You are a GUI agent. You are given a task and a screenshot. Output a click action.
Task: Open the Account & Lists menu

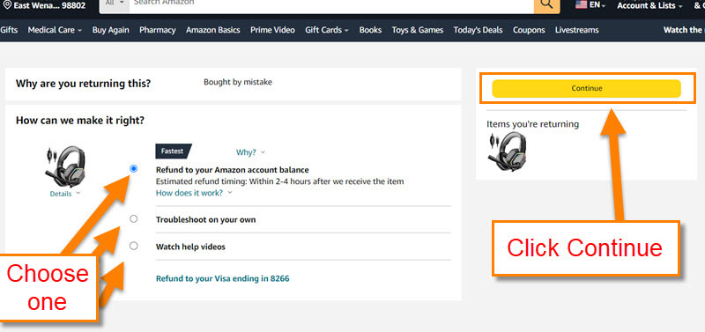click(x=649, y=6)
